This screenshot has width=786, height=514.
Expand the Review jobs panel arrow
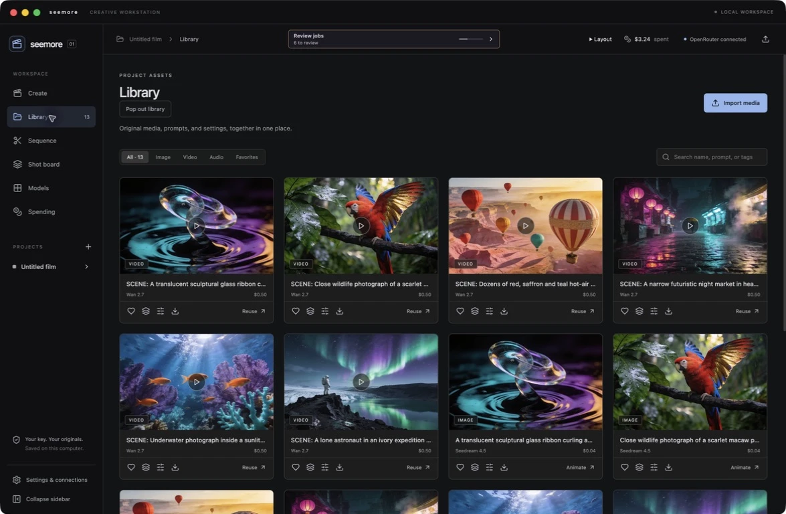(x=491, y=39)
